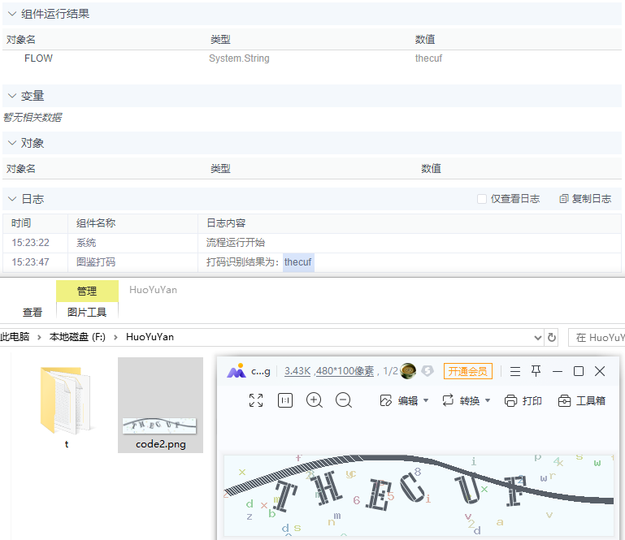Pin the image viewer window on top
The height and width of the screenshot is (540, 625).
pos(536,371)
